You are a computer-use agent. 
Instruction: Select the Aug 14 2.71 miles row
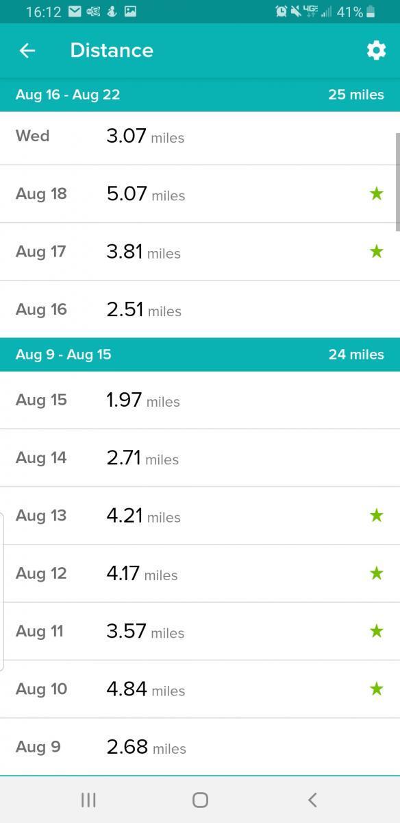point(200,457)
